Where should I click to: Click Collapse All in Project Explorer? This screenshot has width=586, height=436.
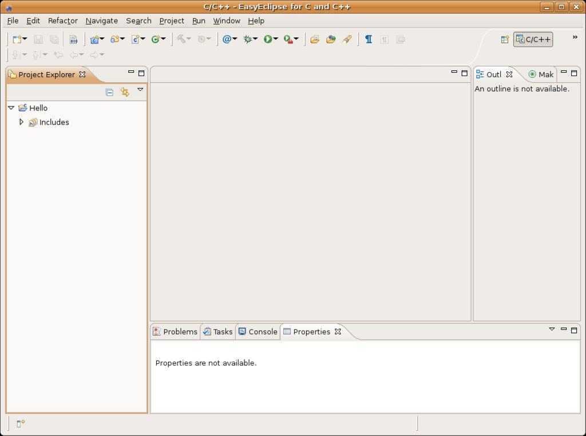109,92
